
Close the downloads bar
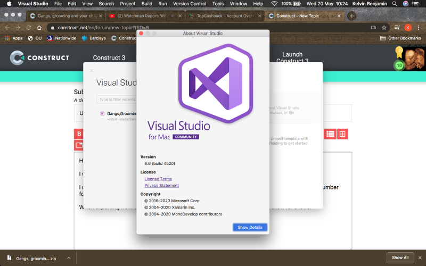(x=420, y=257)
